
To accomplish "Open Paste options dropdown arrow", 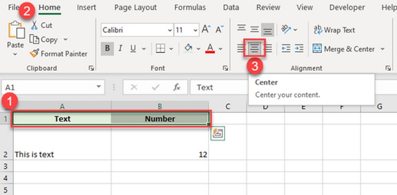I will pyautogui.click(x=15, y=54).
